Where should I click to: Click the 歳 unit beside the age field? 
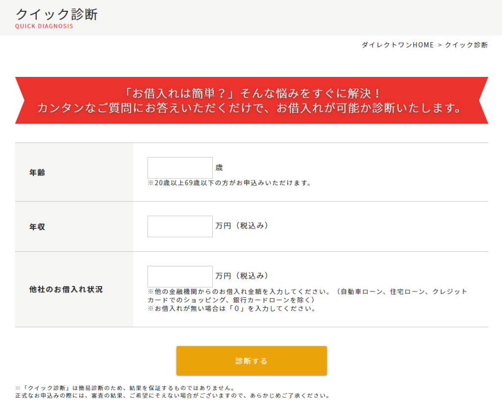[x=219, y=168]
